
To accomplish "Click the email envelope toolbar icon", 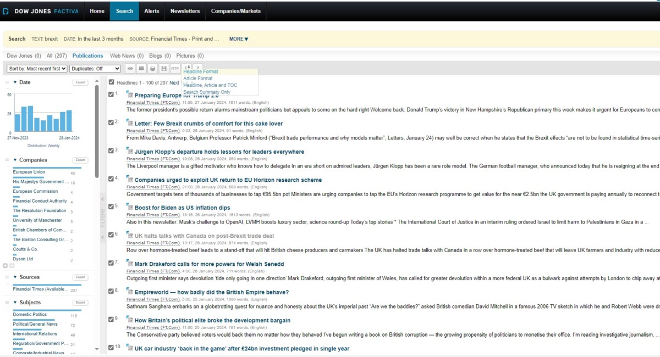I will (141, 69).
